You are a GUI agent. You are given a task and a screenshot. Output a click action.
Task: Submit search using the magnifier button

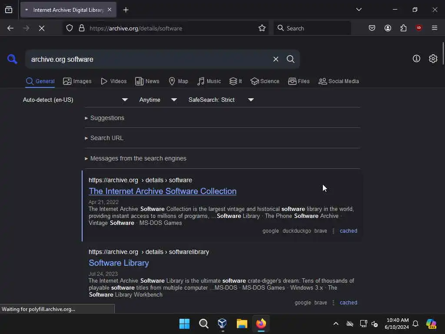coord(290,59)
